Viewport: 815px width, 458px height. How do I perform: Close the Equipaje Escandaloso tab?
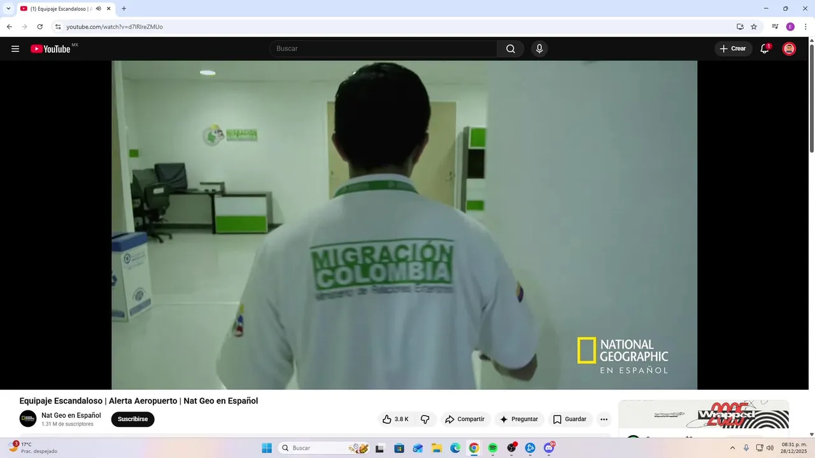point(109,9)
